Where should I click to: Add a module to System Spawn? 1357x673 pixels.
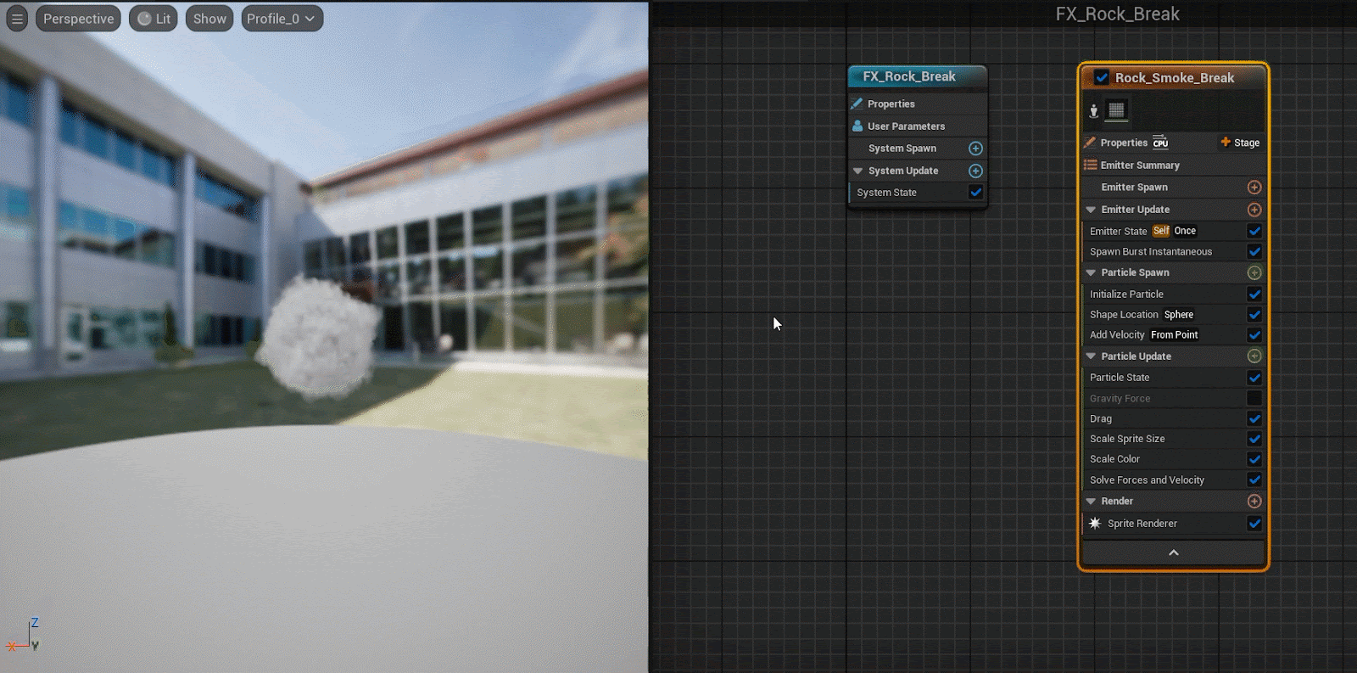975,149
